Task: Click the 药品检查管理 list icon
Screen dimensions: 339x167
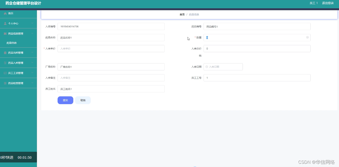Action: [x=5, y=83]
